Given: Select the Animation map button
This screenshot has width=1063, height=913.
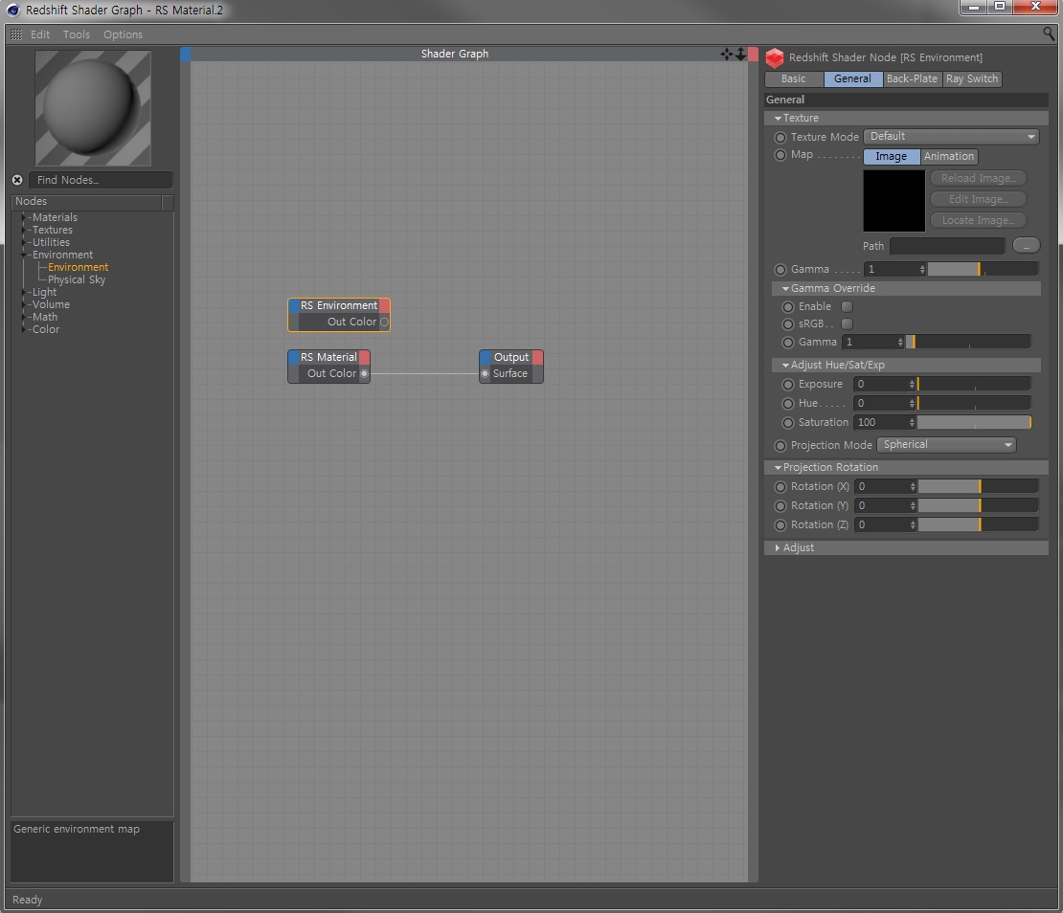Looking at the screenshot, I should tap(949, 156).
